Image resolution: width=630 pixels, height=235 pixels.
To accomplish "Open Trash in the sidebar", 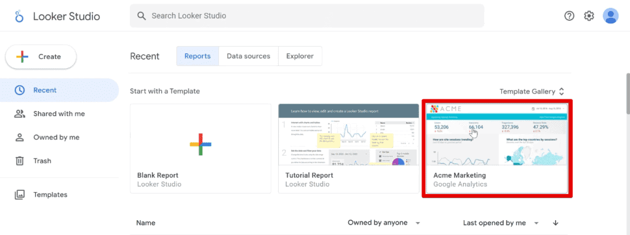I will tap(60, 161).
